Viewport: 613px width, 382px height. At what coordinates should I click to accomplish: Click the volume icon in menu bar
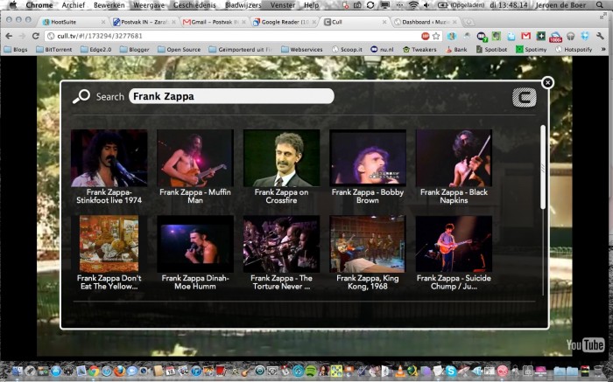(427, 5)
